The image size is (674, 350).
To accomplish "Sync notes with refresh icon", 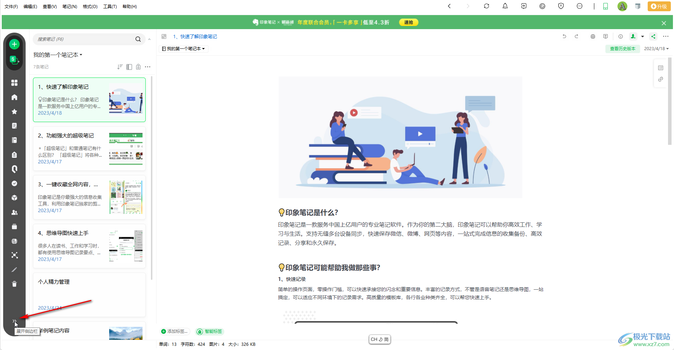I will (x=487, y=6).
